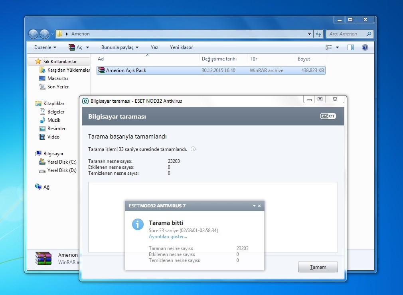Click the Masaüstü desktop icon
Viewport: 403px width, 295px height.
coord(42,78)
